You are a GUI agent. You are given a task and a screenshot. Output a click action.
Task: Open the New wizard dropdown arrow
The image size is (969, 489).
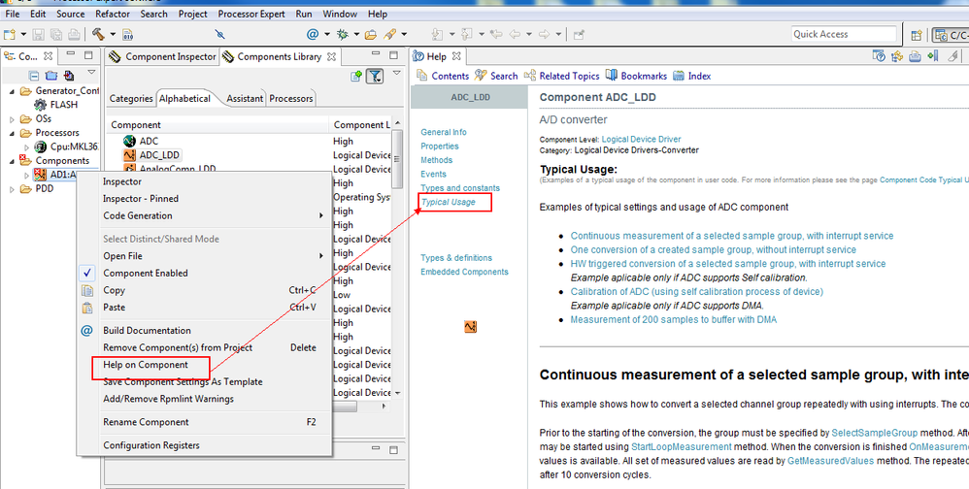point(23,35)
